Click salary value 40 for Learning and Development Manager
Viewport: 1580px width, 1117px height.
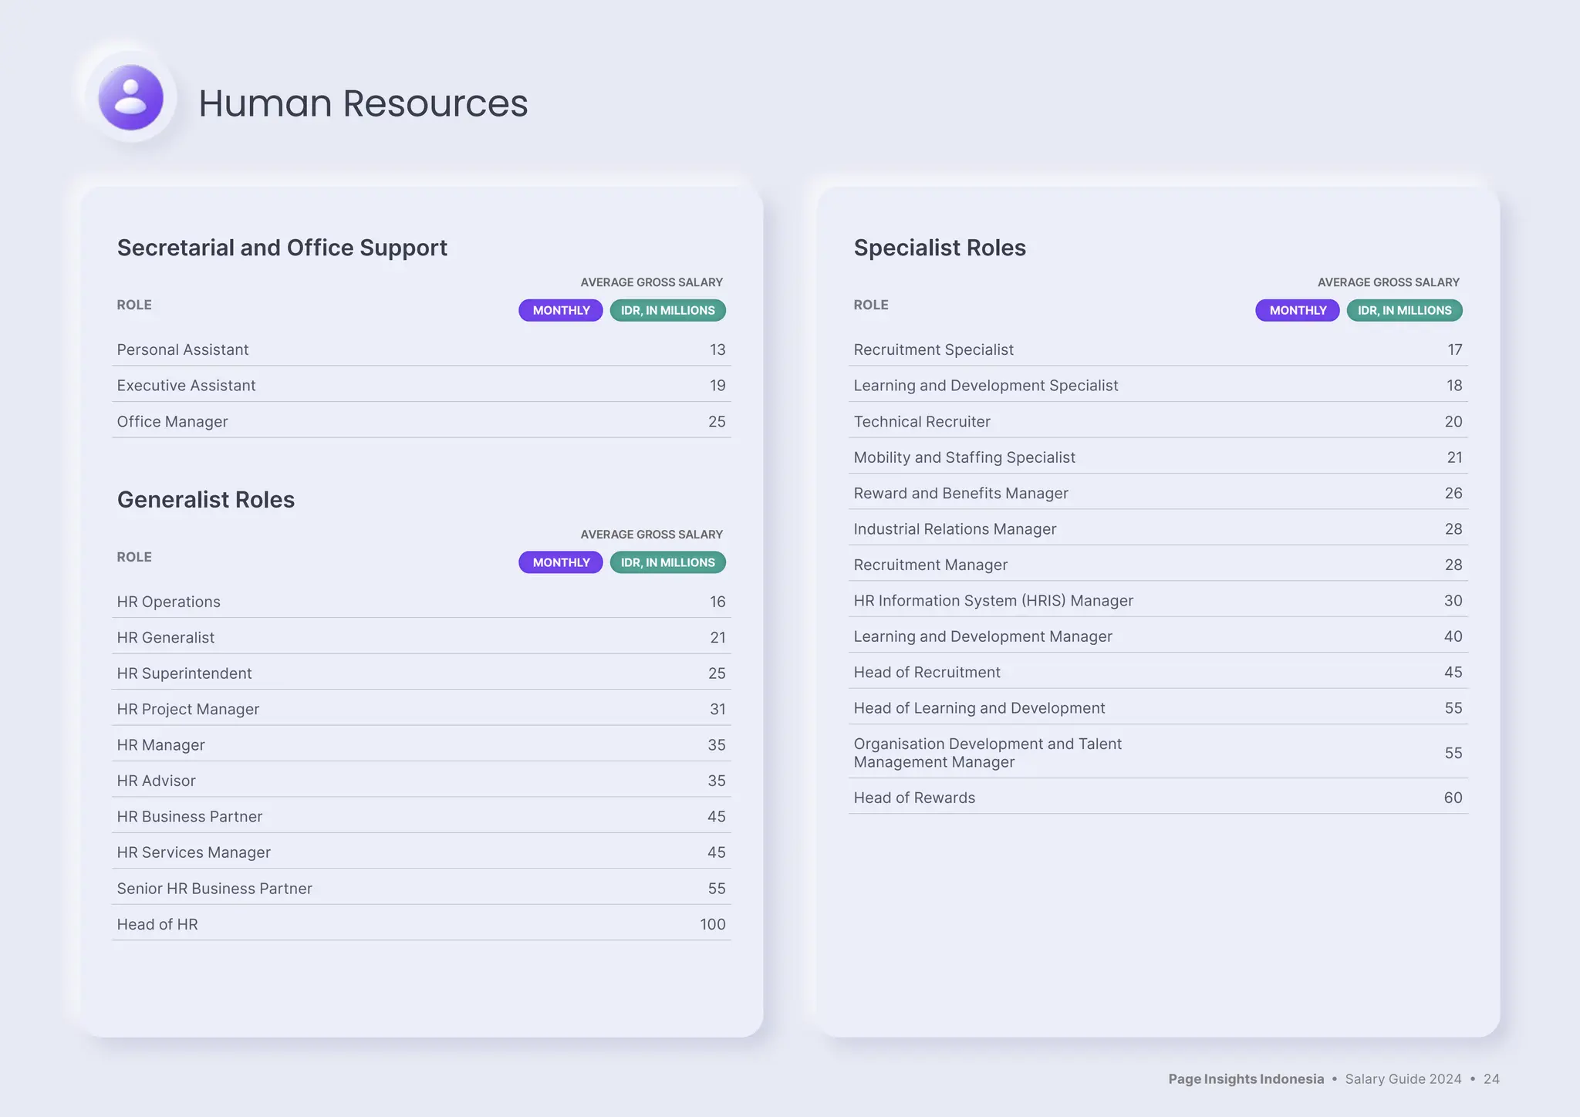[1453, 636]
